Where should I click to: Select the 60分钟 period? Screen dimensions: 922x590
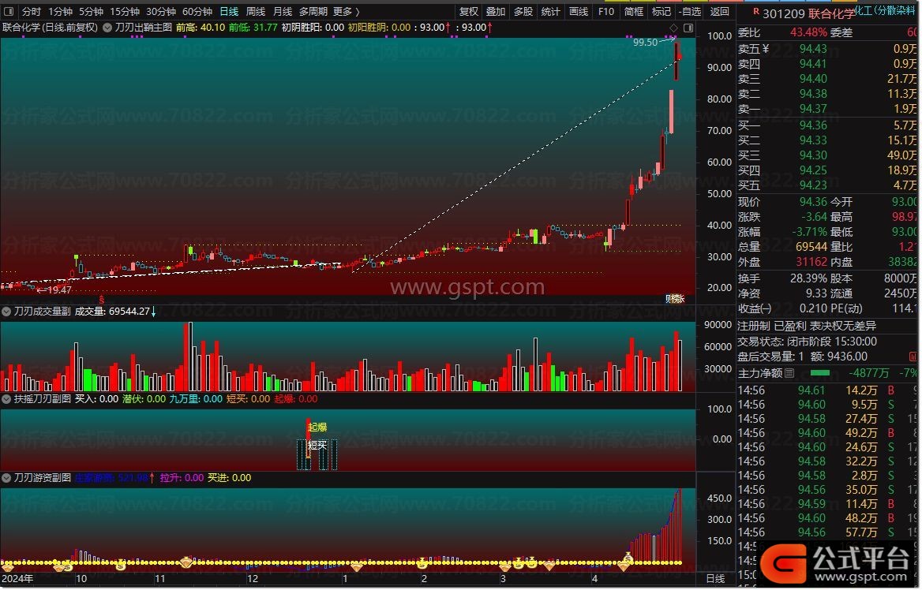pyautogui.click(x=197, y=11)
